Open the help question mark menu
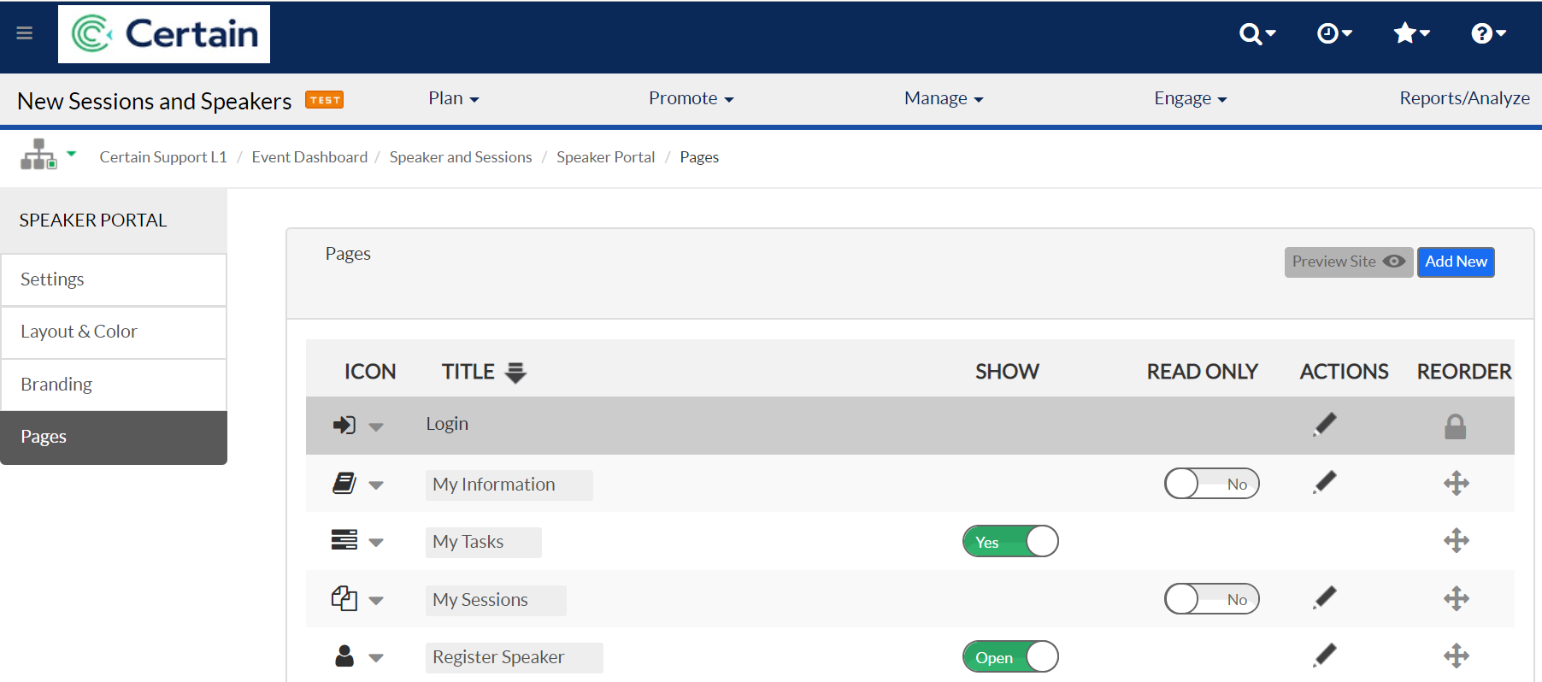The width and height of the screenshot is (1542, 682). (x=1488, y=33)
